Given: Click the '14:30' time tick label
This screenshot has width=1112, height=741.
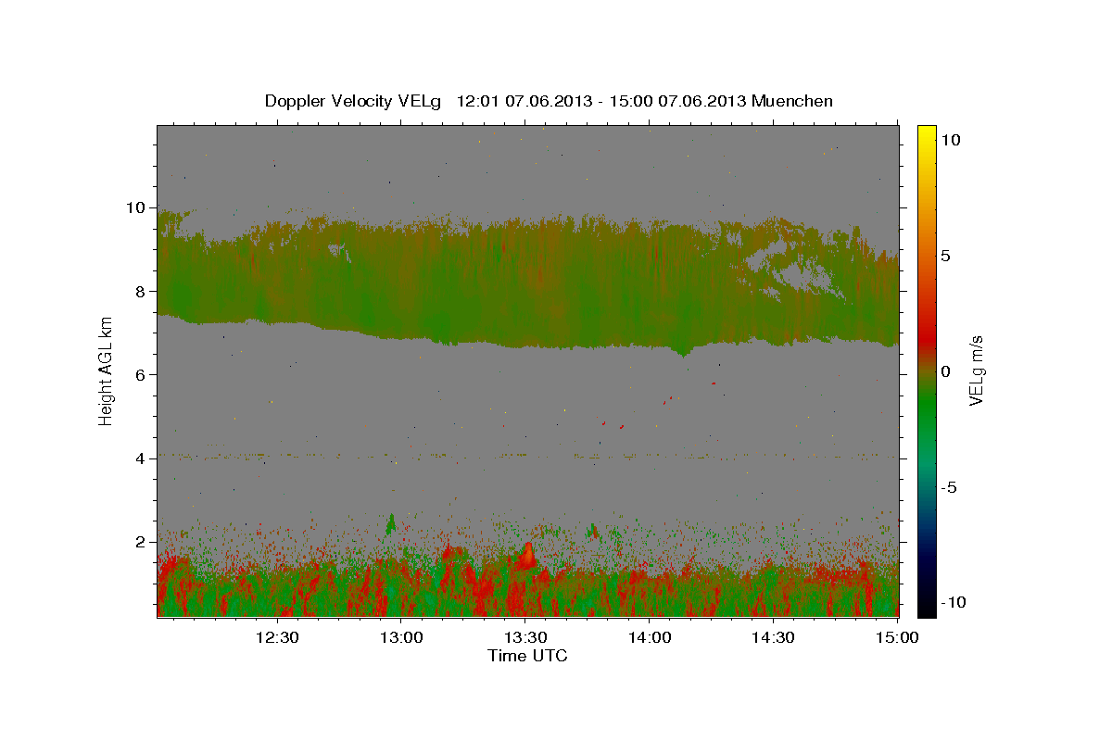Looking at the screenshot, I should point(773,637).
